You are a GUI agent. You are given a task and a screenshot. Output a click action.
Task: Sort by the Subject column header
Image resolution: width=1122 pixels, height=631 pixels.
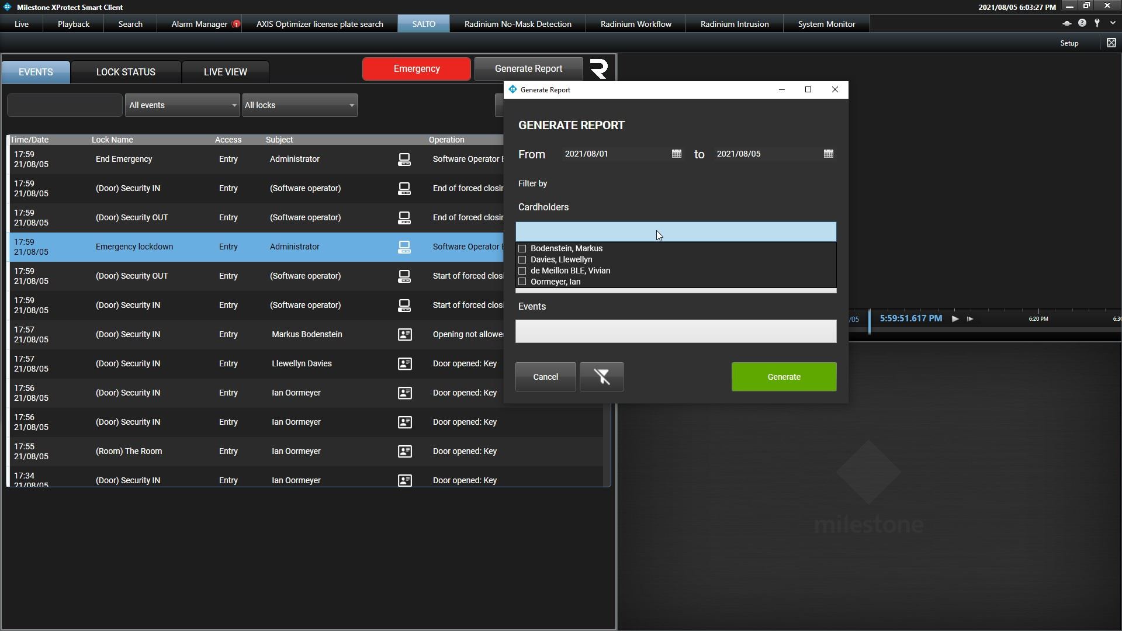[279, 140]
